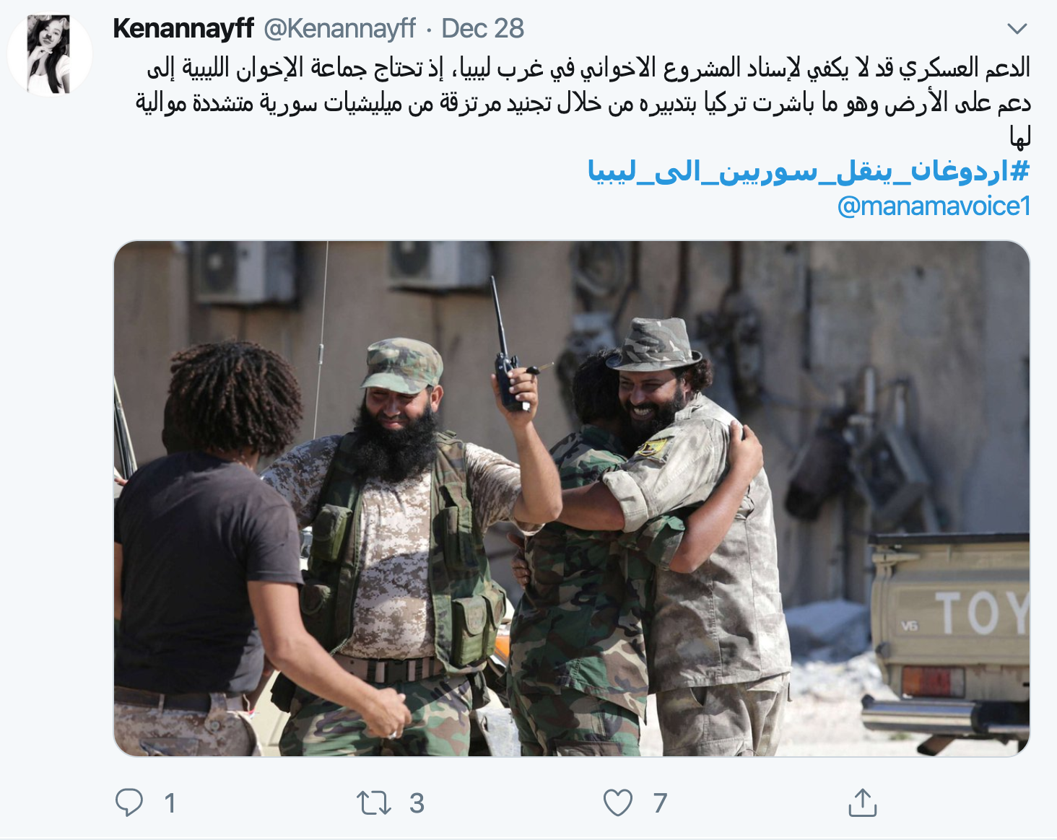Open the share upload icon

(862, 802)
